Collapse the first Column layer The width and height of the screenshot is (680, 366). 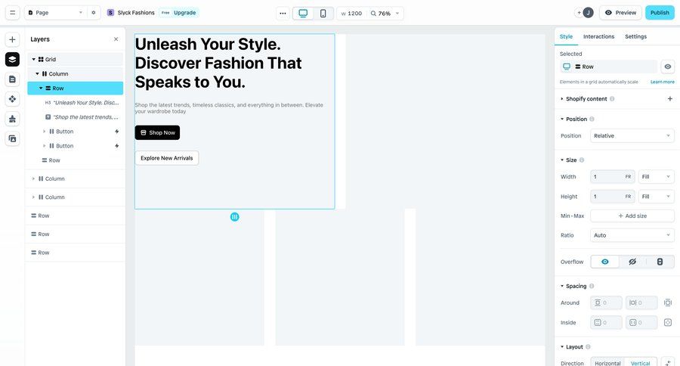(37, 74)
